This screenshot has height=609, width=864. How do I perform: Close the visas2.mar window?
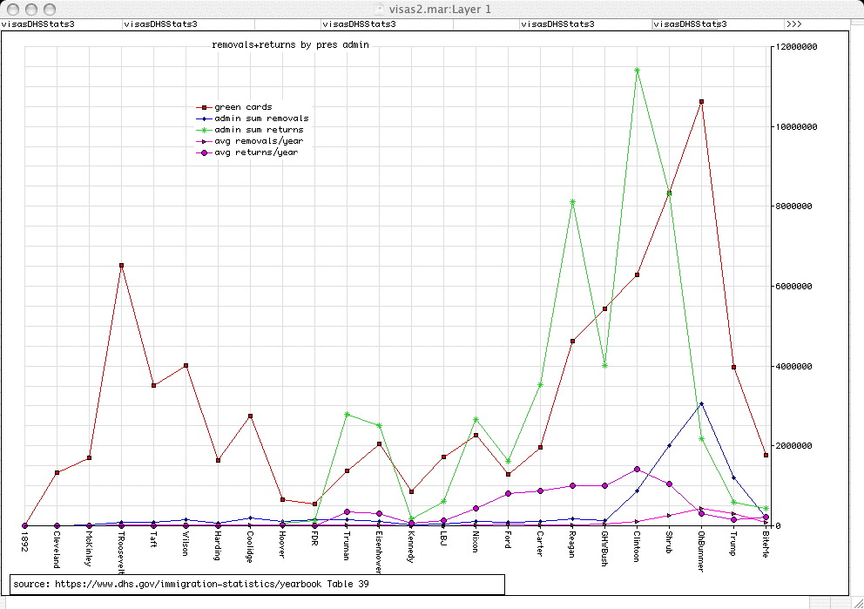point(13,8)
